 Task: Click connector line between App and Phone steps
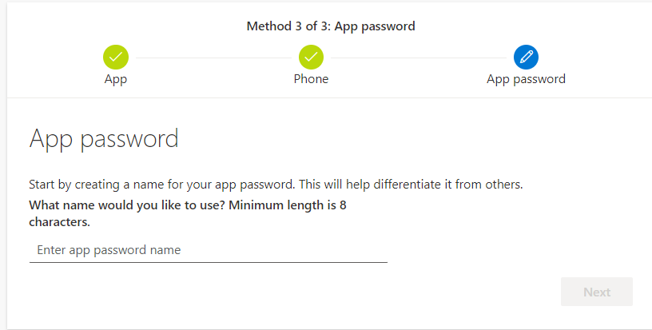coord(213,58)
